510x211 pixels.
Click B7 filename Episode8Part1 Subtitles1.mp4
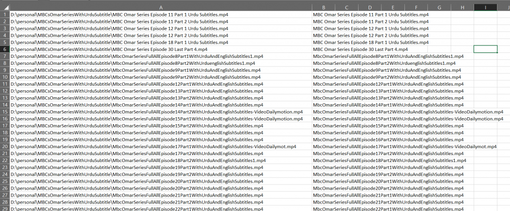(388, 56)
